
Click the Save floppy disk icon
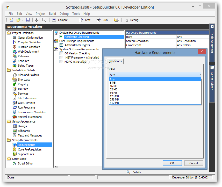[x=28, y=20]
